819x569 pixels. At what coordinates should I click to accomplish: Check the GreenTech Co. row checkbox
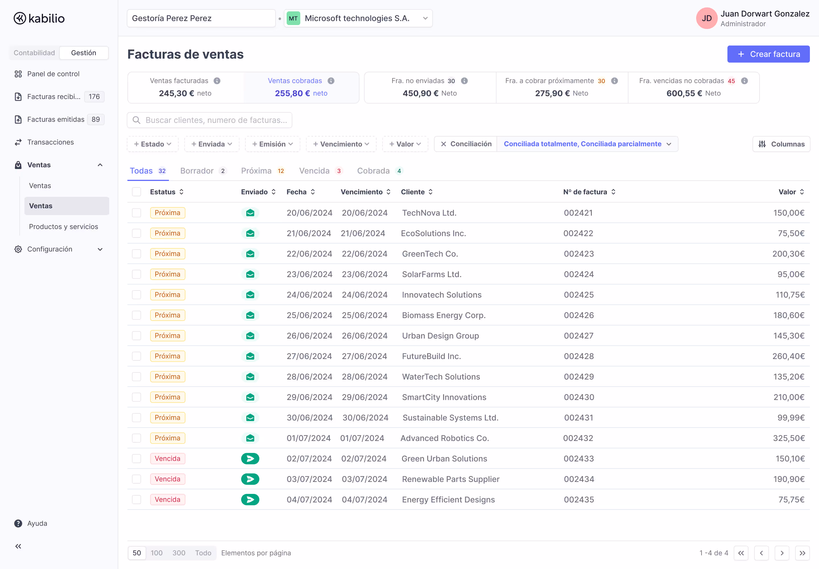tap(136, 254)
